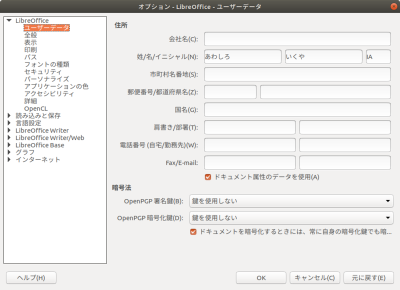
Task: Collapse the LibreOffice tree node
Action: [9, 20]
